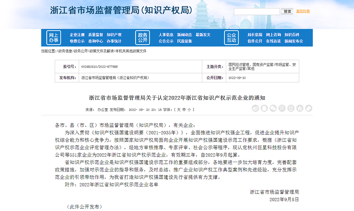Image resolution: width=354 pixels, height=211 pixels.
Task: Click 政策文件及解读 breadcrumb link
Action: pos(101,51)
